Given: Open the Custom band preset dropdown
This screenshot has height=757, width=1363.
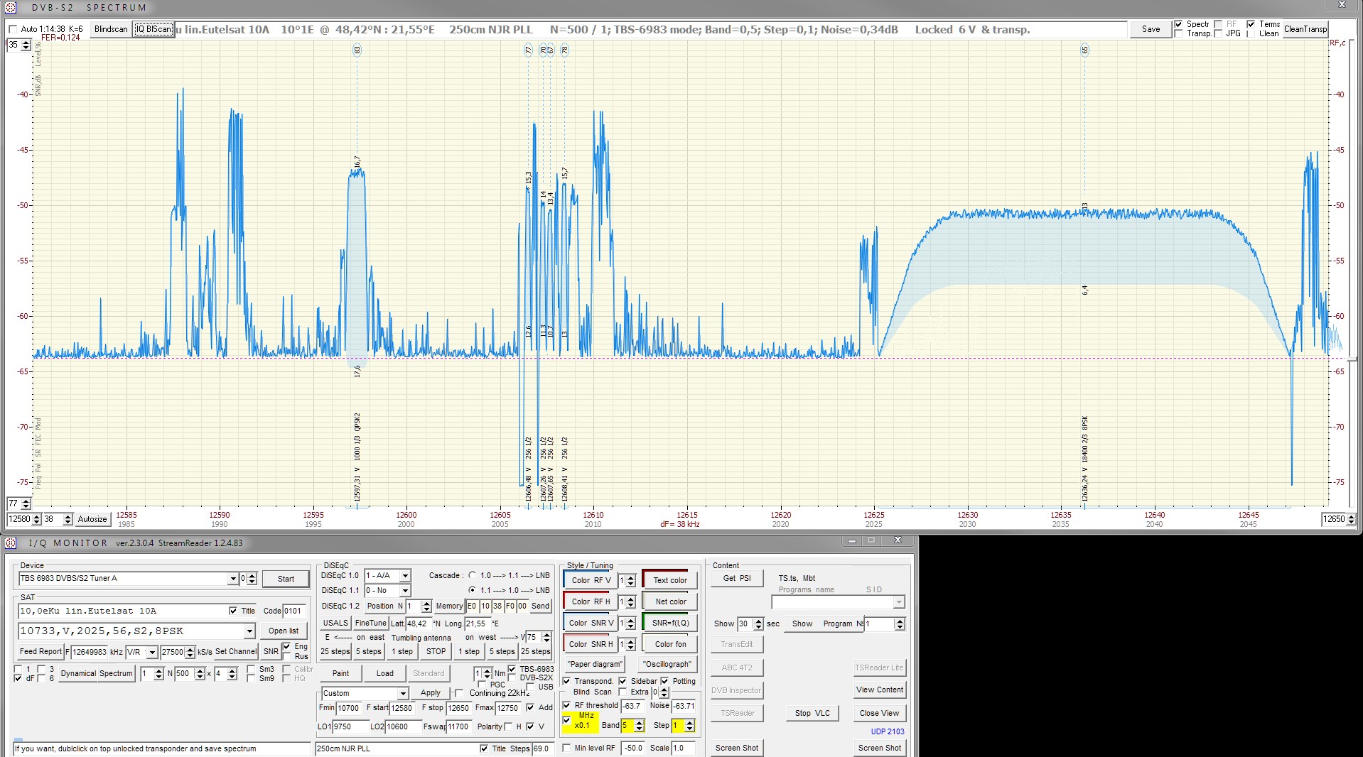Looking at the screenshot, I should pyautogui.click(x=403, y=693).
